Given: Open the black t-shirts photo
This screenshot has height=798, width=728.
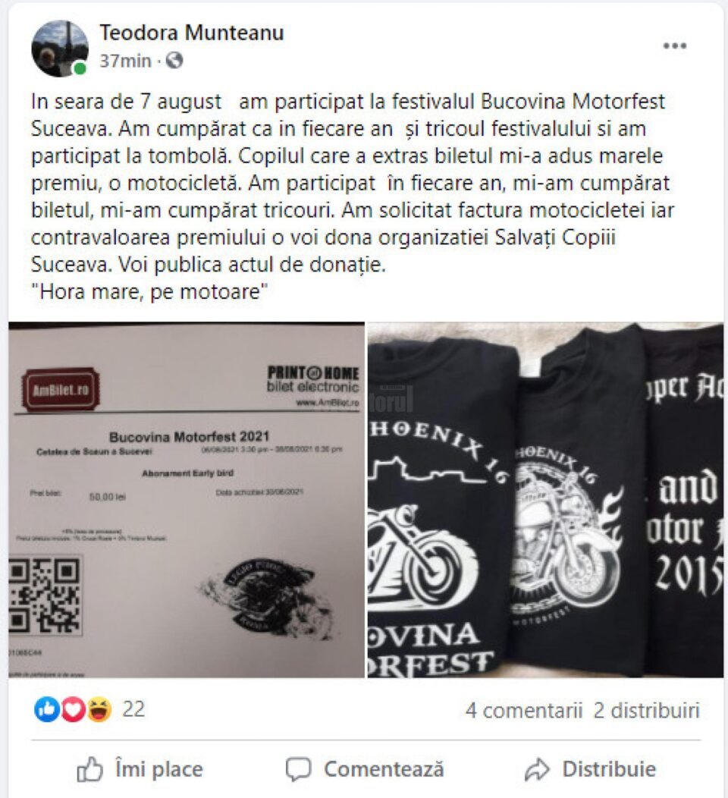Looking at the screenshot, I should tap(545, 500).
